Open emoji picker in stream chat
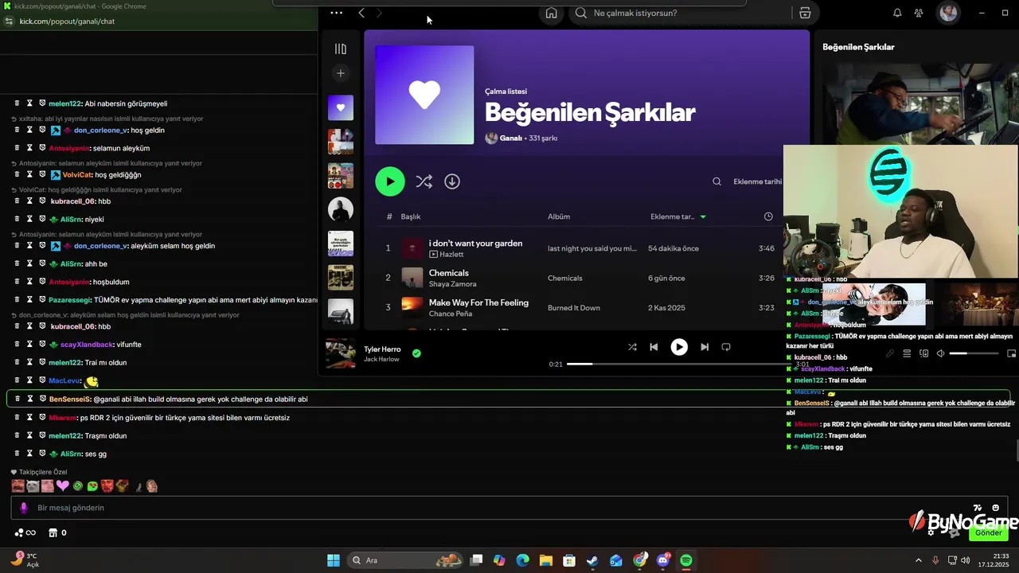This screenshot has width=1019, height=573. point(996,508)
